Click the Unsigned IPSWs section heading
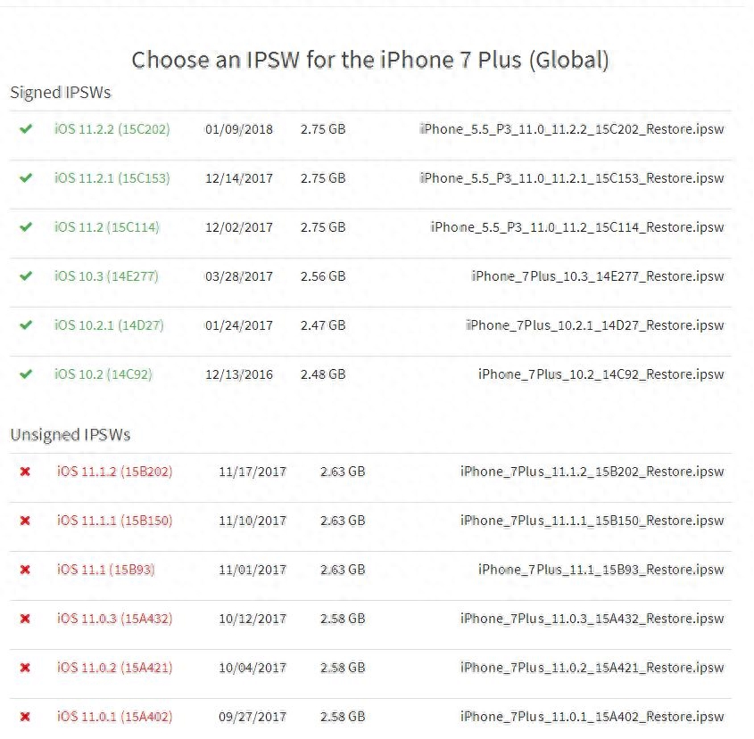Screen dimensions: 754x739 tap(70, 434)
